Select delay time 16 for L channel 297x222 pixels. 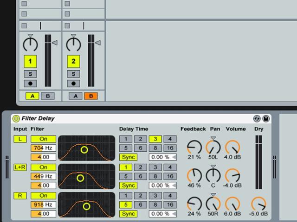pos(170,148)
